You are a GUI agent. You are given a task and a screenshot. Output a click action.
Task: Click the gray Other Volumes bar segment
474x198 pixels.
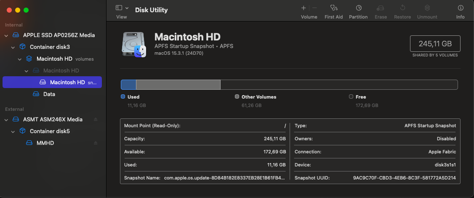178,85
